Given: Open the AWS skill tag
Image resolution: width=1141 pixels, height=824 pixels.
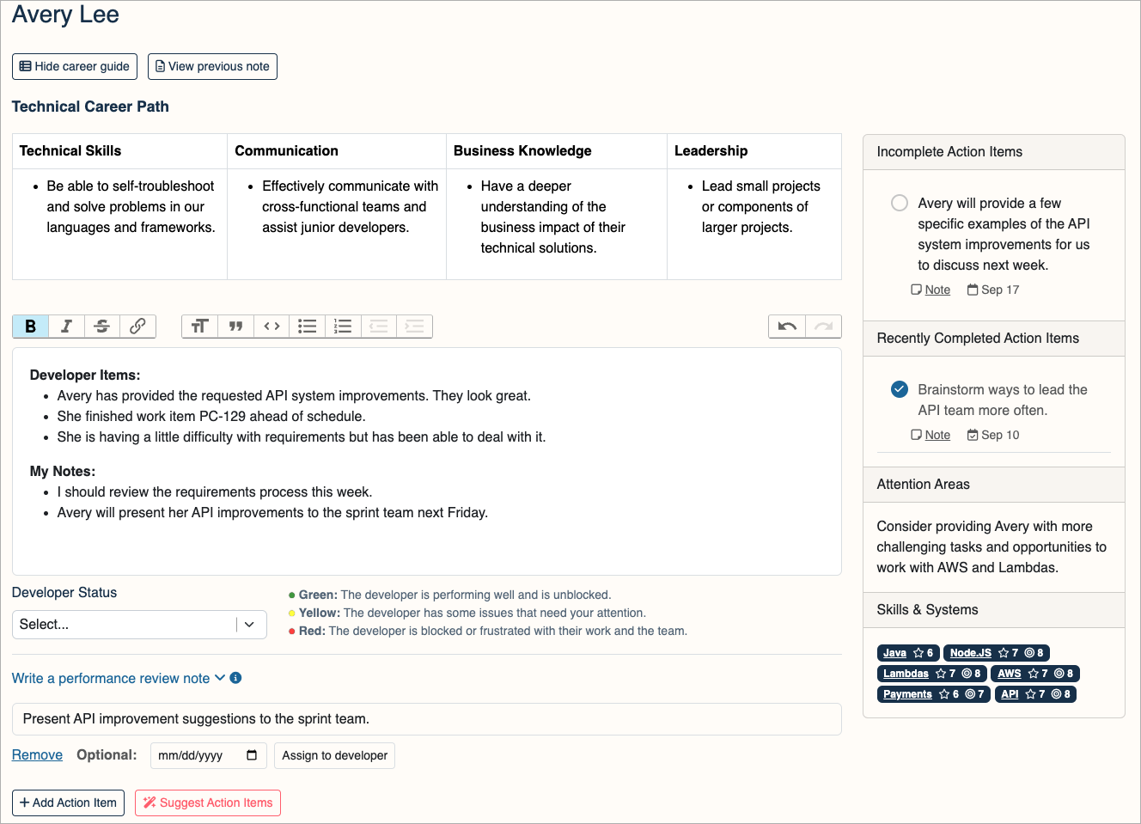Looking at the screenshot, I should [1035, 674].
